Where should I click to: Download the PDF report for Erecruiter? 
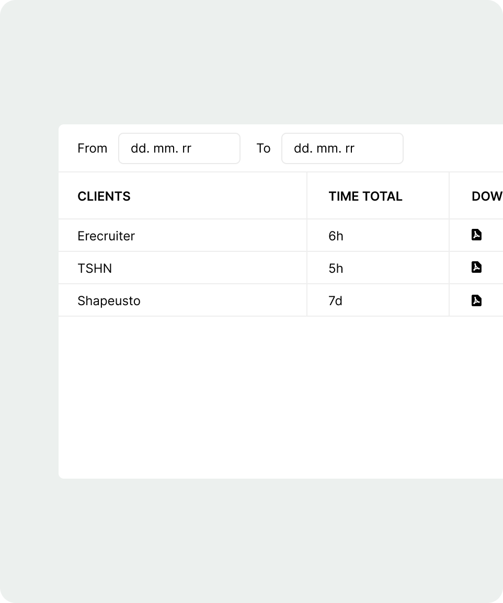[x=476, y=235]
